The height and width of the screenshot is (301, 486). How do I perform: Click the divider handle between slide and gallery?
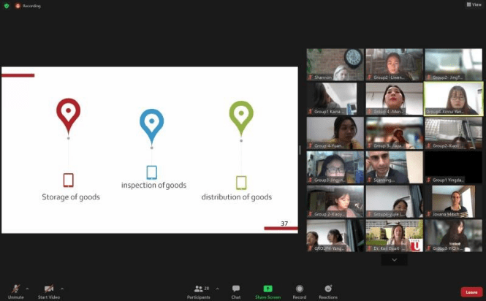301,150
